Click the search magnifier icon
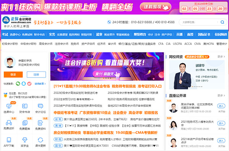Viewport: 229px width, 151px height. click(x=222, y=22)
